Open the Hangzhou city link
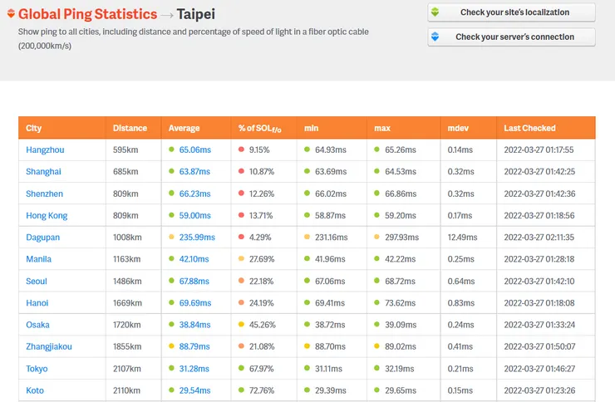615x402 pixels. tap(45, 150)
